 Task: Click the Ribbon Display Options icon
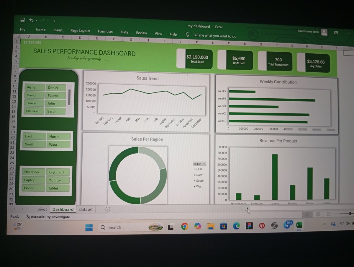336,32
